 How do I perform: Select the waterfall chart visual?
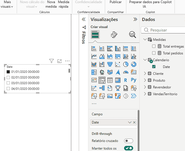click(102, 64)
